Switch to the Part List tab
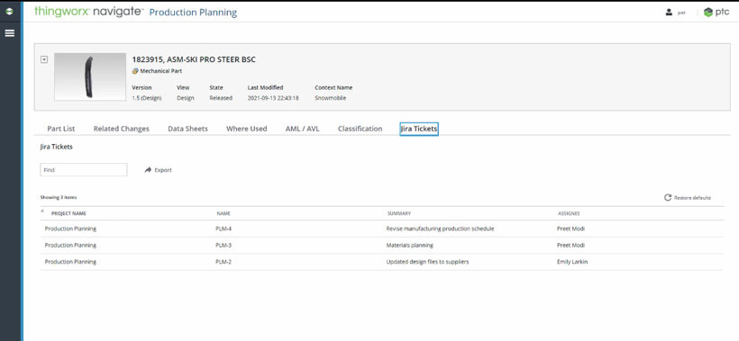Screen dimensions: 739x341 (x=60, y=129)
